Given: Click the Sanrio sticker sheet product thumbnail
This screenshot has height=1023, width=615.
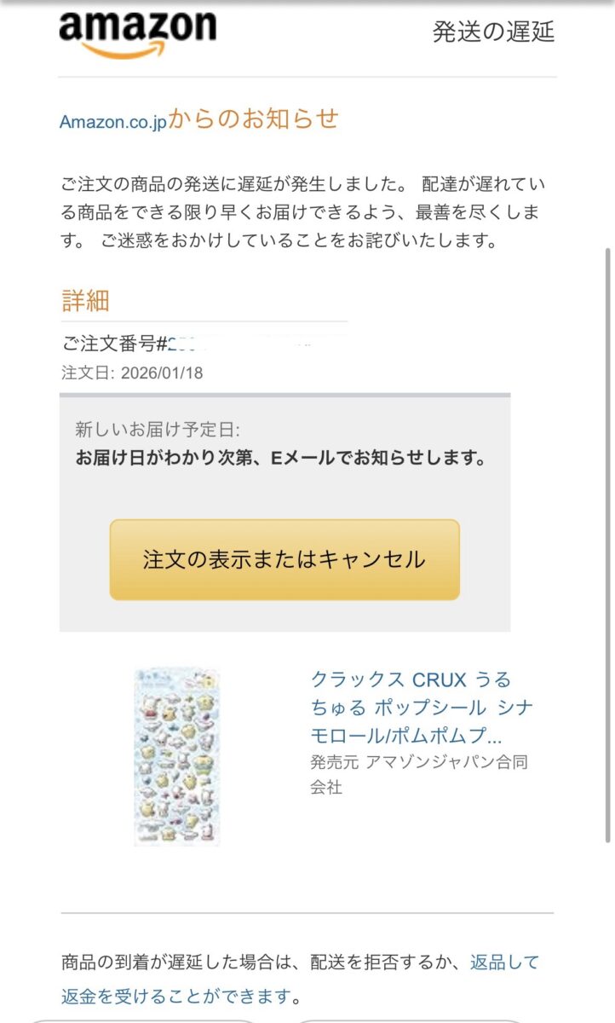Looking at the screenshot, I should coord(180,753).
